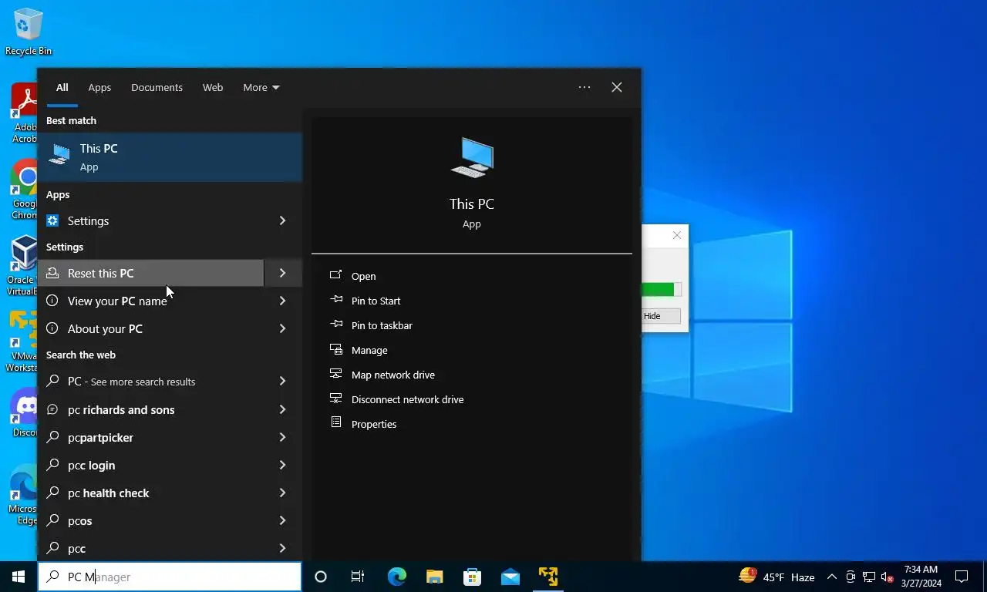
Task: Click the network icon in the system tray
Action: 869,577
